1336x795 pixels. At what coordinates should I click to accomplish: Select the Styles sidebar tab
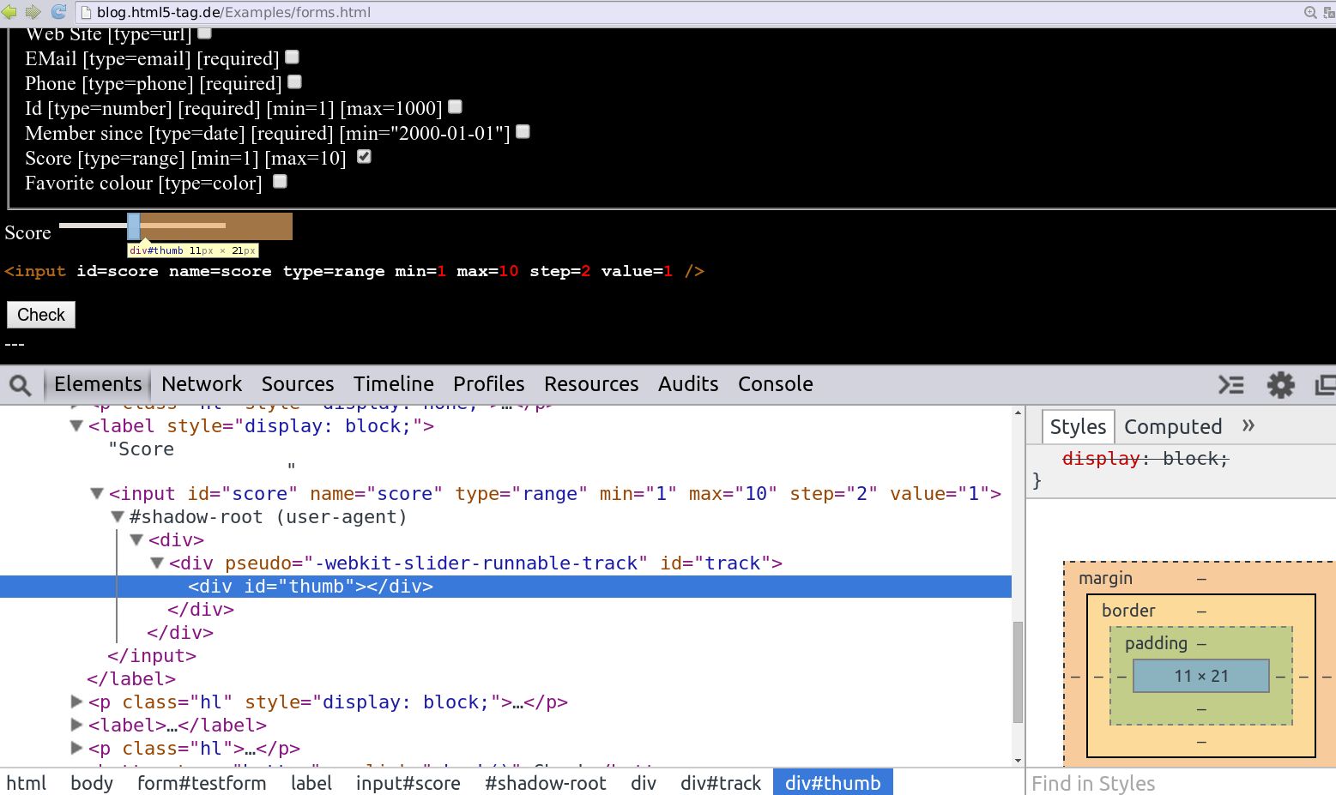(x=1079, y=427)
